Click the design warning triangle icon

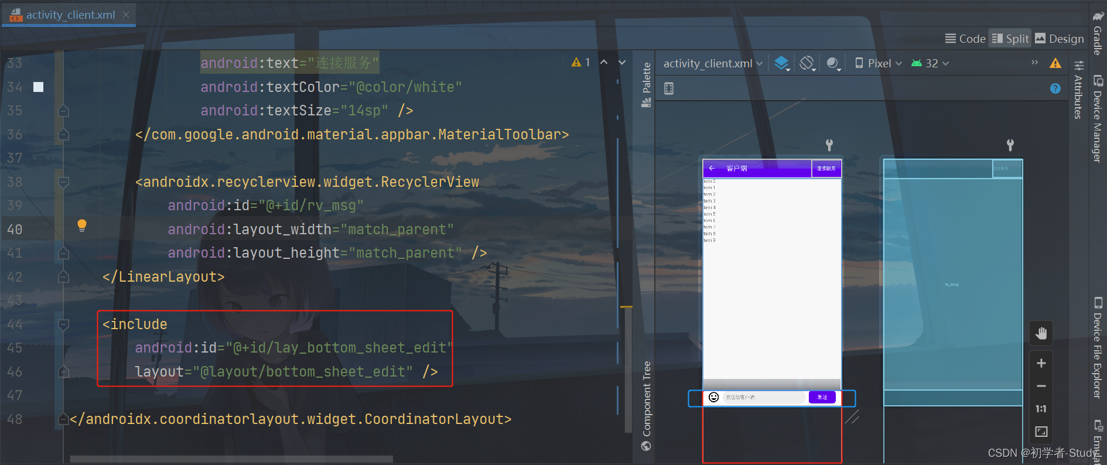(x=1055, y=63)
